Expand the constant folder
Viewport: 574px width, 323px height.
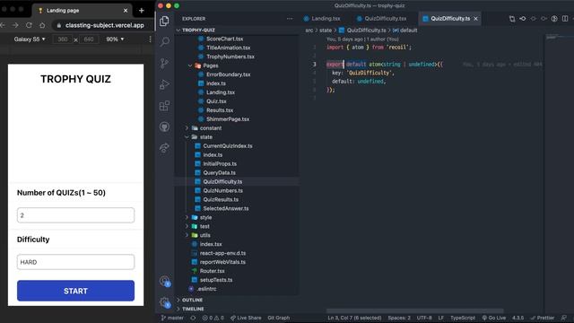(x=211, y=128)
